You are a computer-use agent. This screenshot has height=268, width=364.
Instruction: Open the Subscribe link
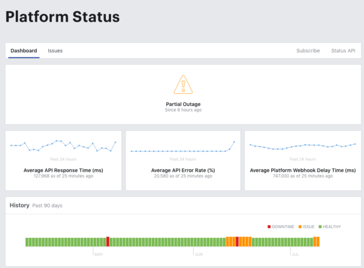(x=308, y=51)
